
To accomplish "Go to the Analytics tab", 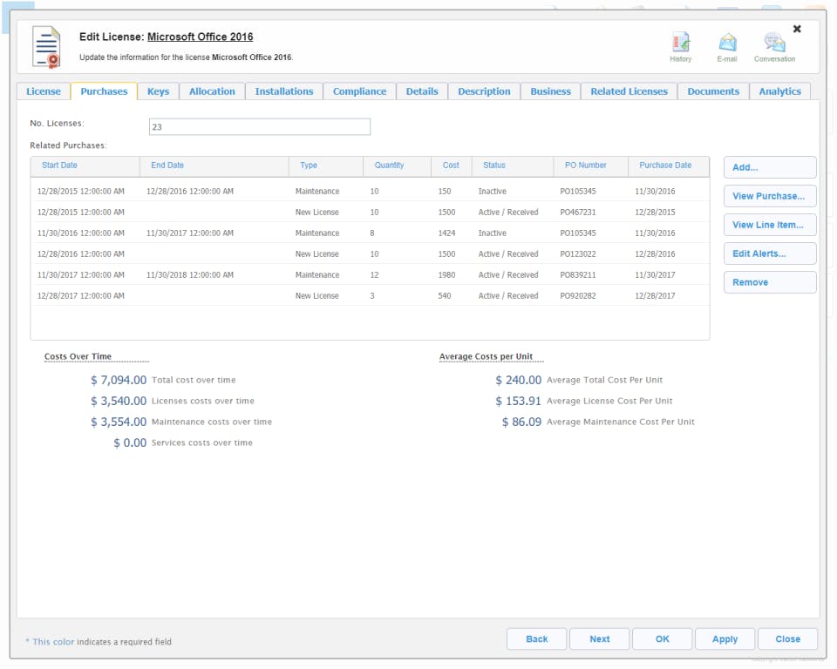I will (x=779, y=91).
